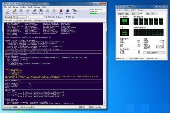170x113 pixels.
Task: Click the Sel-Run toolbar icon
Action: [54, 11]
